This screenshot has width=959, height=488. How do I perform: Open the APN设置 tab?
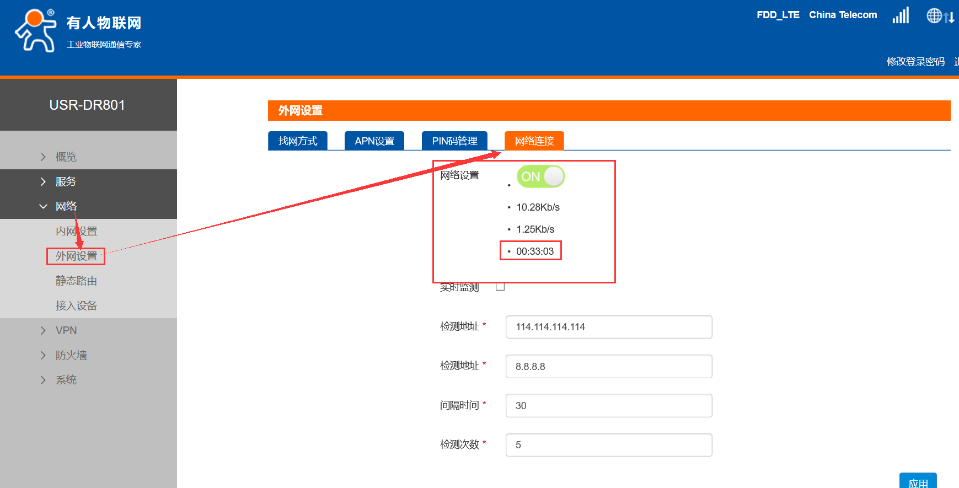[374, 141]
